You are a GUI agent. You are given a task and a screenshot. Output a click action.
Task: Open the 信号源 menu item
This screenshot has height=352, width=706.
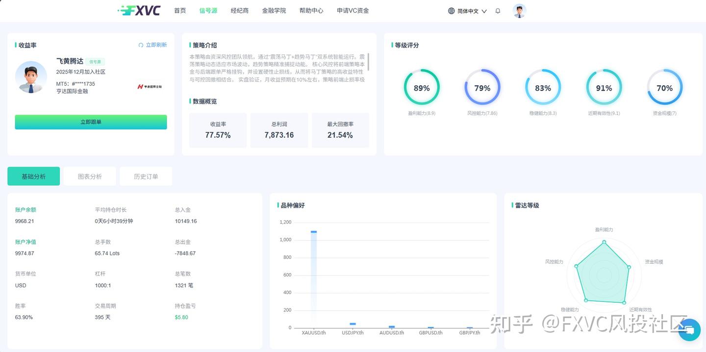point(208,10)
